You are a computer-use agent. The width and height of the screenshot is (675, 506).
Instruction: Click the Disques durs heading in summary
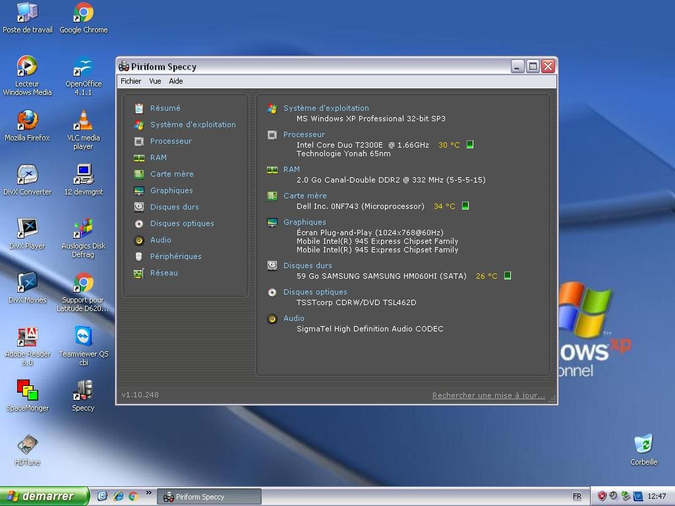coord(307,266)
